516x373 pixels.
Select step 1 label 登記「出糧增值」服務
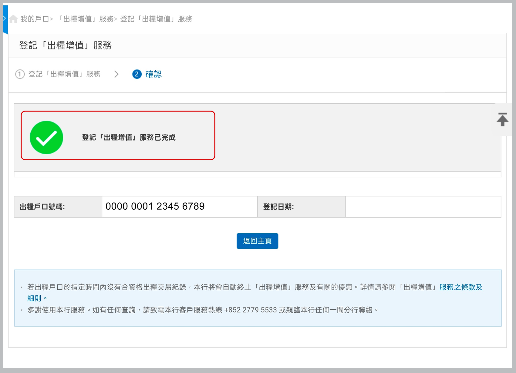click(64, 74)
